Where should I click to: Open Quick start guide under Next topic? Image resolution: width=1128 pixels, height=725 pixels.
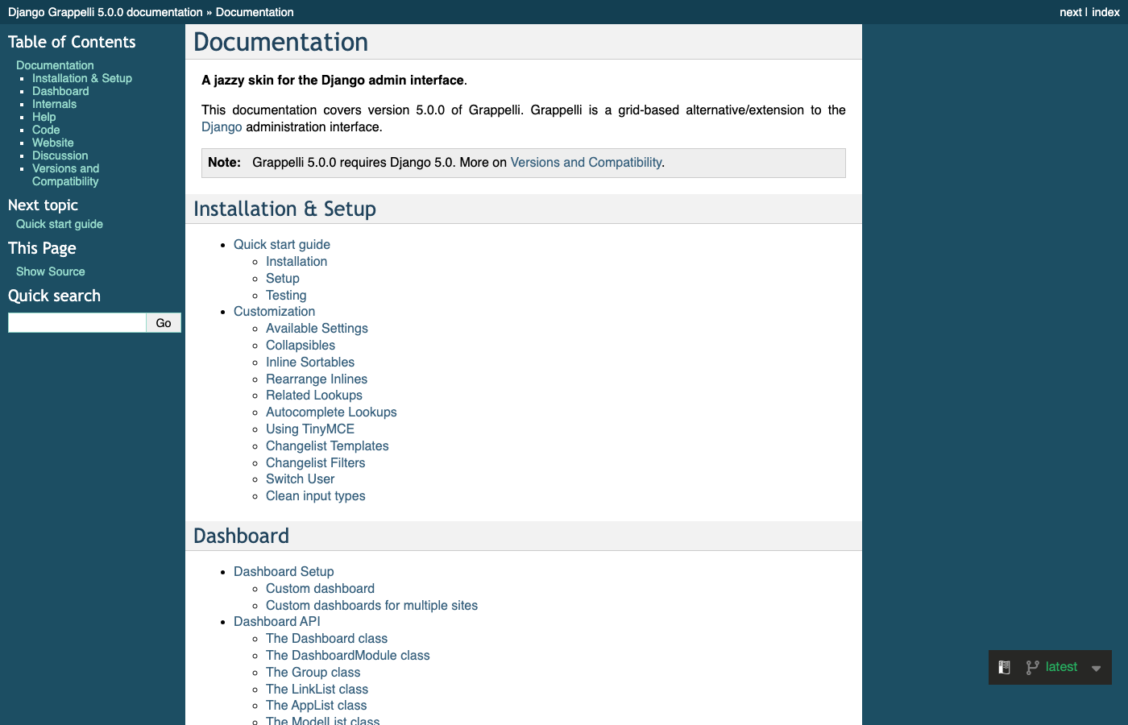tap(60, 224)
